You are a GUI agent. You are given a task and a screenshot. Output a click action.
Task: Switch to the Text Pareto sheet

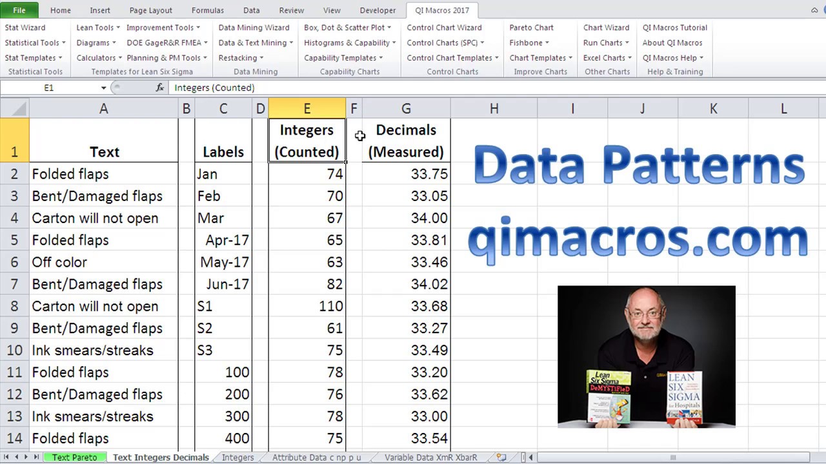click(74, 458)
